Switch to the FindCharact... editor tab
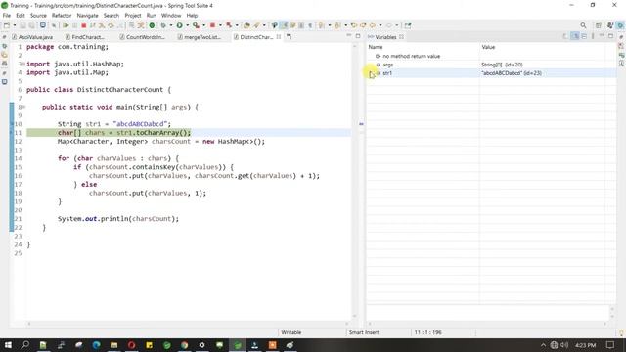The width and height of the screenshot is (626, 352). coord(85,37)
